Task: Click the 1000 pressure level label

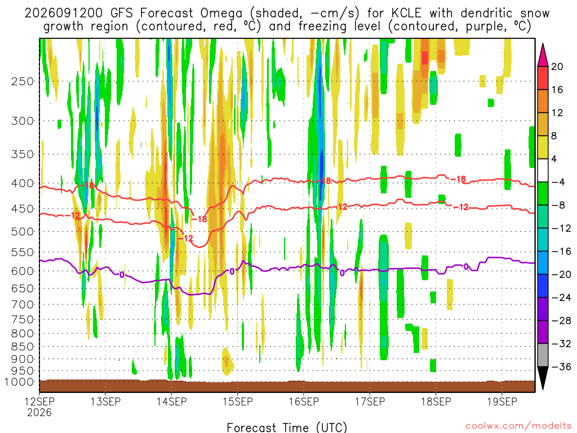Action: [x=20, y=382]
